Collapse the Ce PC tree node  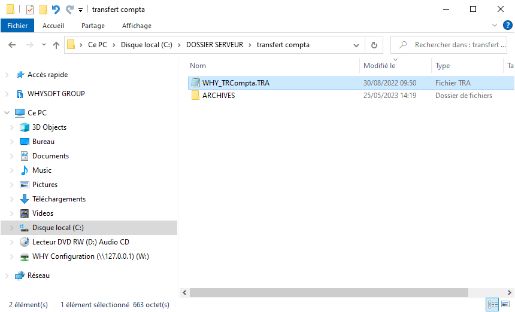[x=7, y=113]
